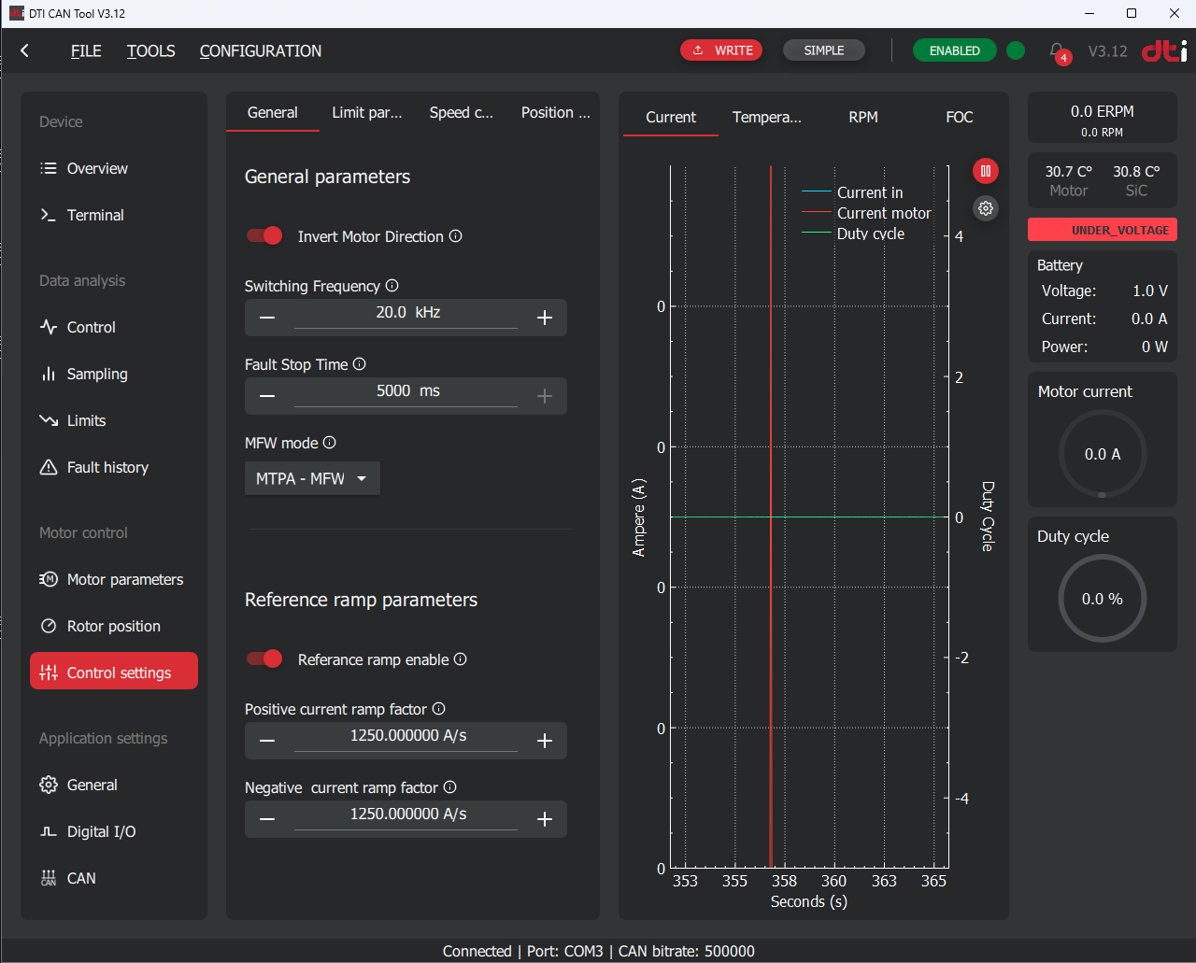Viewport: 1196px width, 963px height.
Task: Switch to the Speed c... tab
Action: pyautogui.click(x=462, y=112)
